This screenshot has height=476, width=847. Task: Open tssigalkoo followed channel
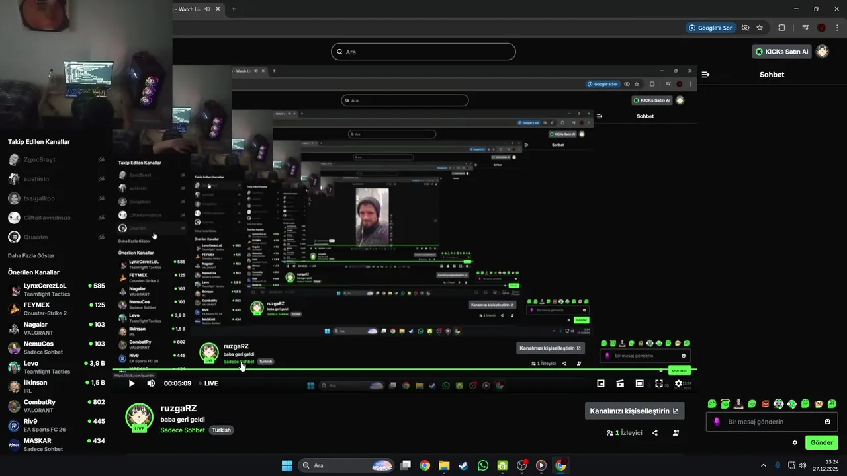point(56,198)
